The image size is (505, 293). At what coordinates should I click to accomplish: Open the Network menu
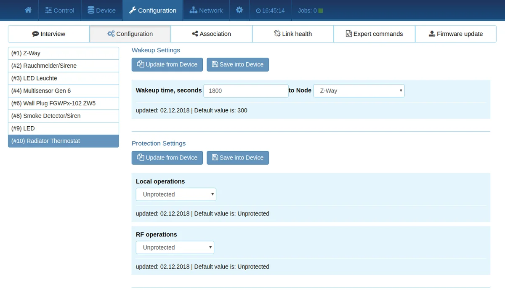click(206, 11)
